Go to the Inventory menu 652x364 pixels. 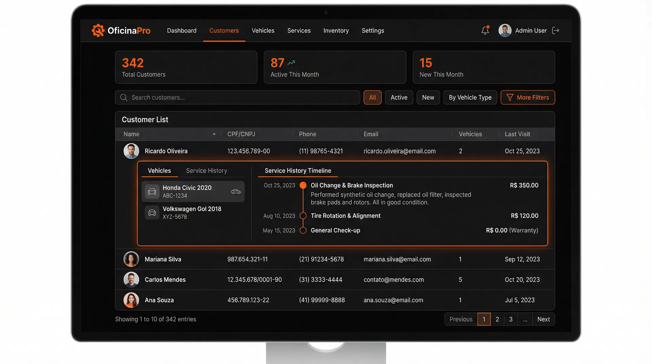pyautogui.click(x=336, y=31)
